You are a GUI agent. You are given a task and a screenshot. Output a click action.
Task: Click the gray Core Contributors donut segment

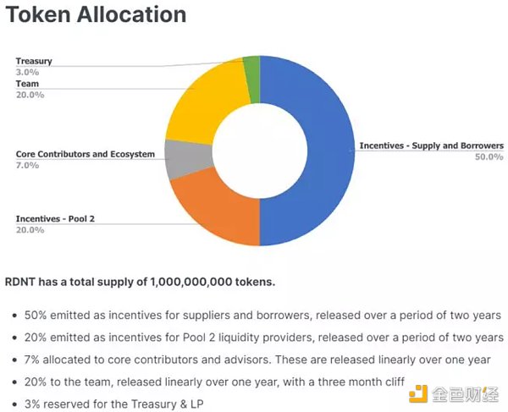tap(180, 158)
